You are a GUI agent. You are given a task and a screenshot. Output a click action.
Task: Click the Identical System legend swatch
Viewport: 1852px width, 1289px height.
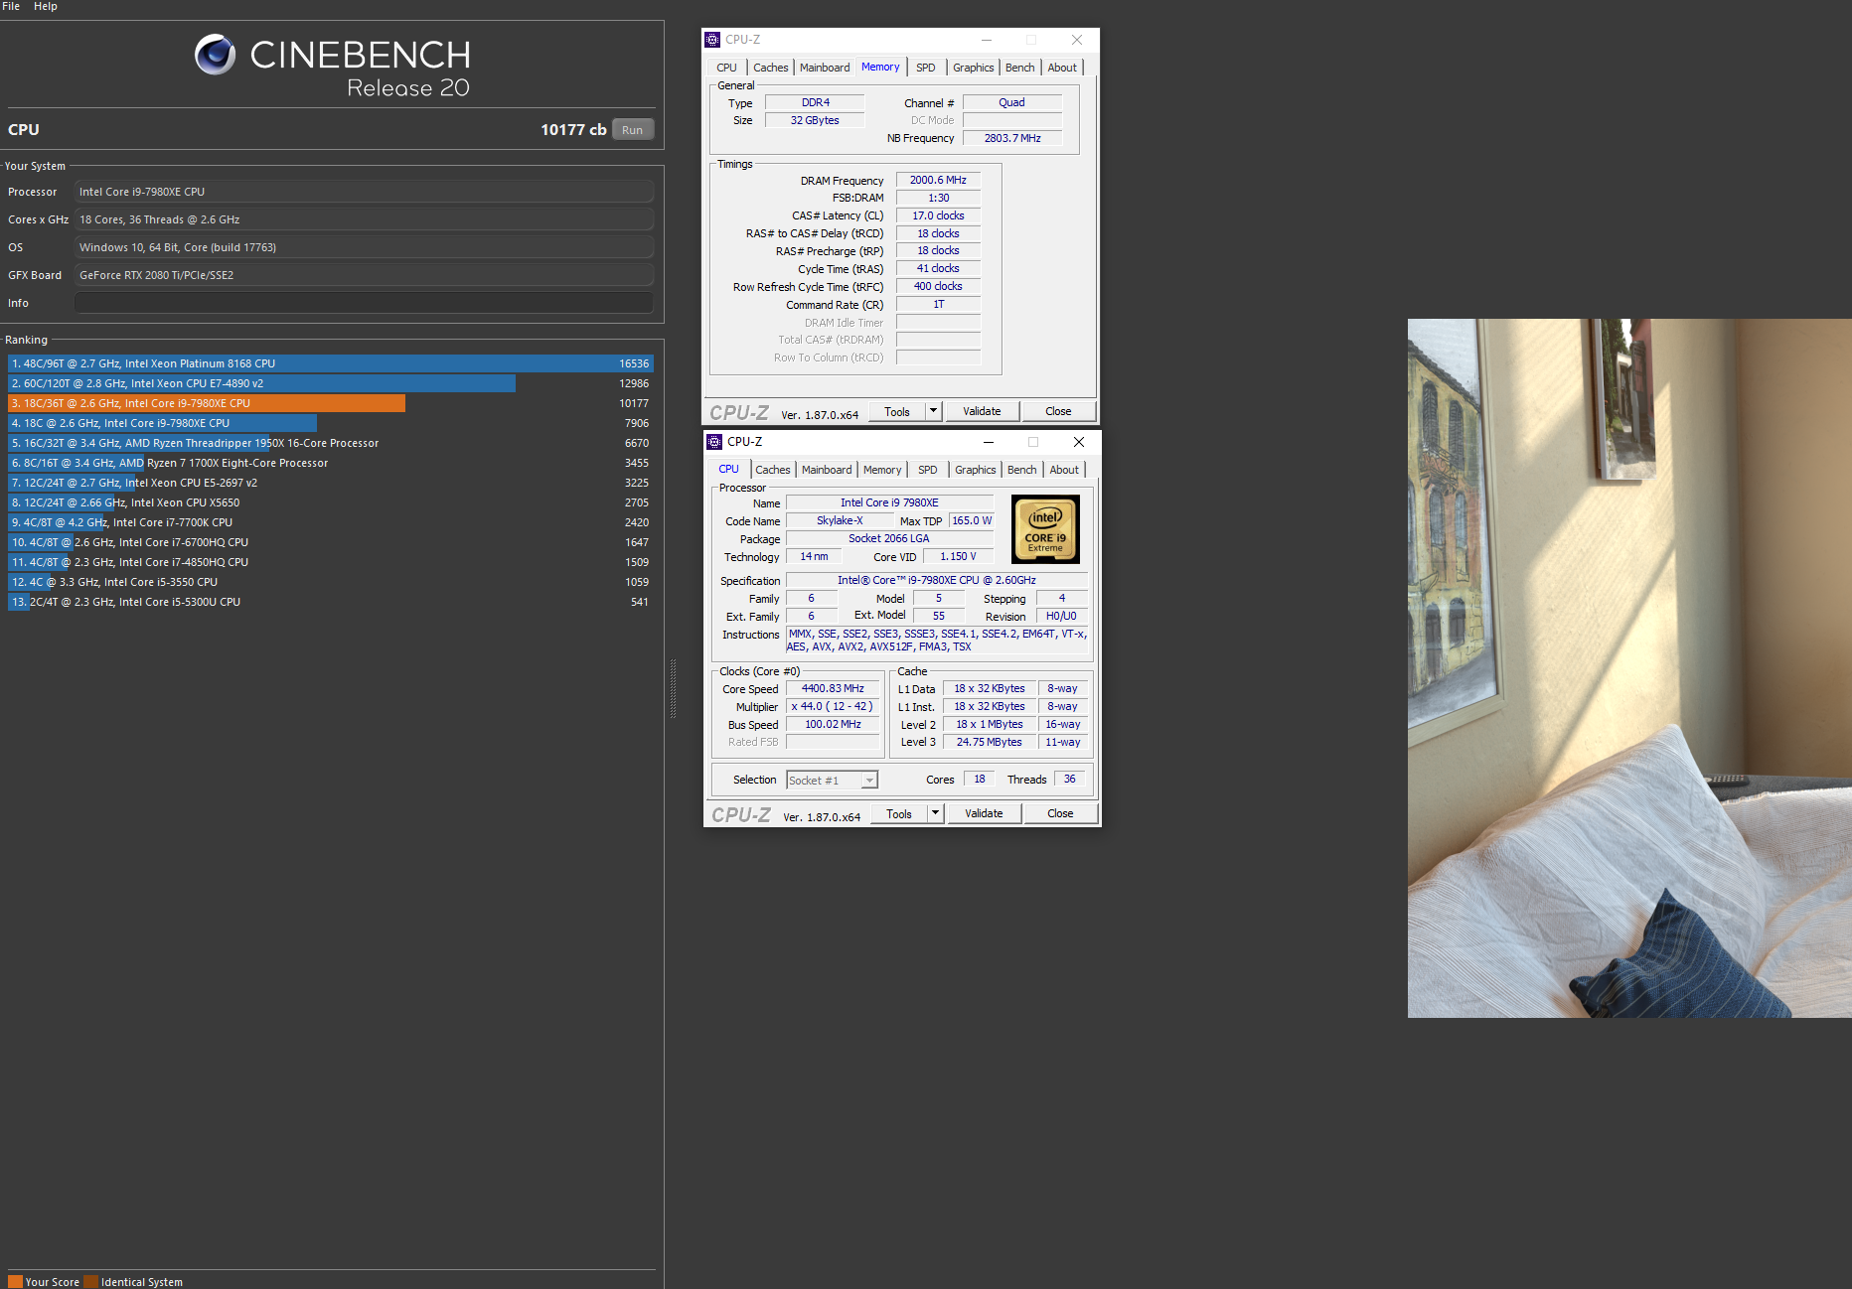(91, 1282)
